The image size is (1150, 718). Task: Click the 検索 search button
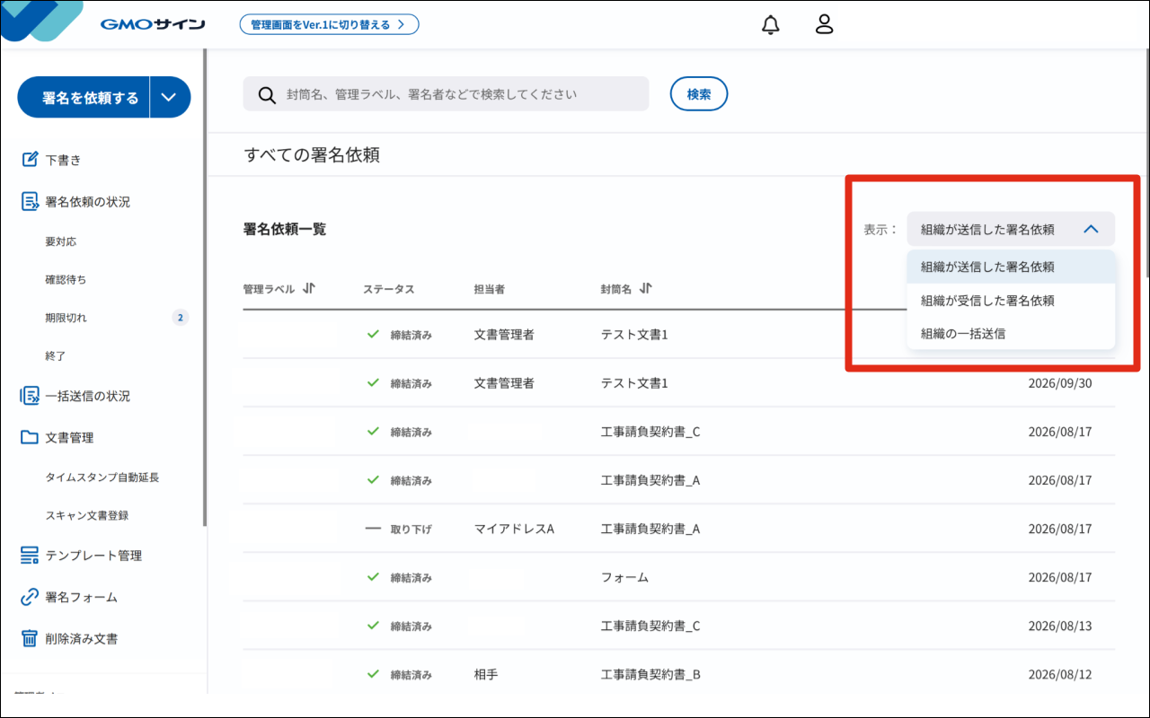699,94
